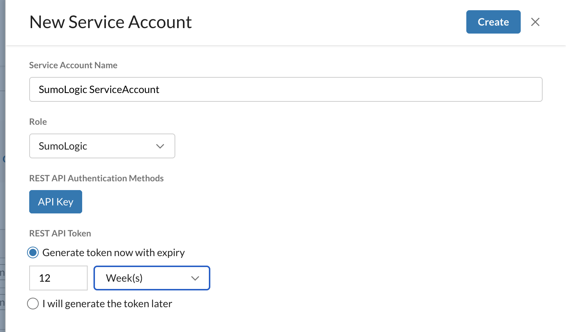The width and height of the screenshot is (566, 332).
Task: Click the 'I will generate the token later' label
Action: [x=107, y=304]
